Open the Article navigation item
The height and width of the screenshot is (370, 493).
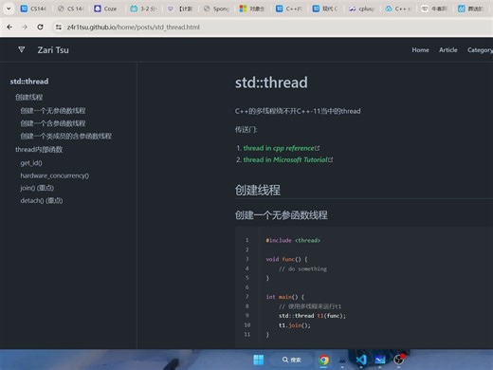pyautogui.click(x=448, y=50)
